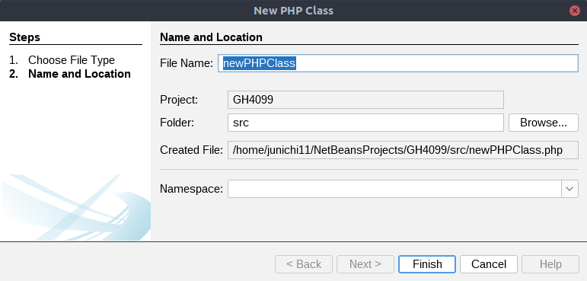
Task: Click the disabled Next button
Action: [365, 264]
